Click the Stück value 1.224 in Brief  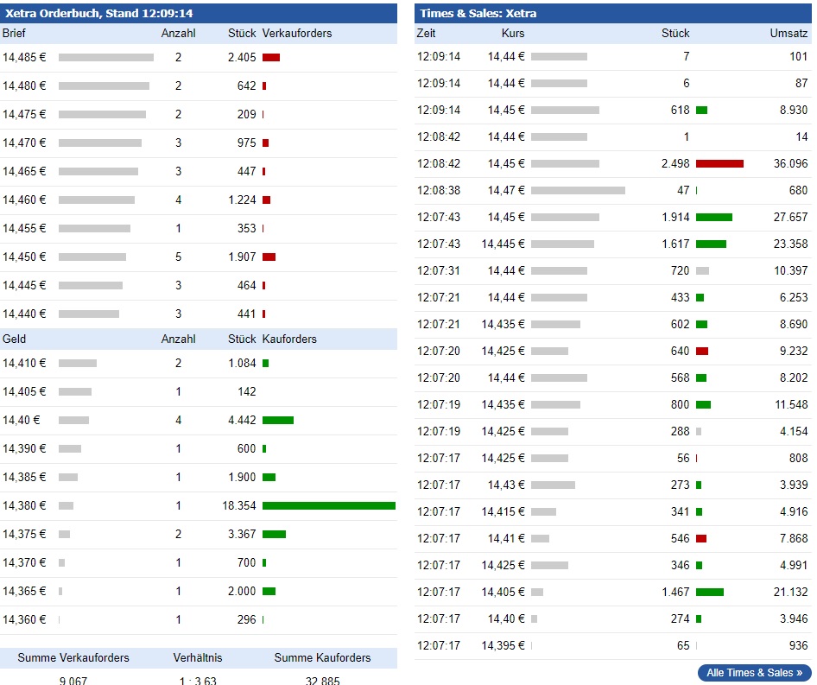coord(242,200)
